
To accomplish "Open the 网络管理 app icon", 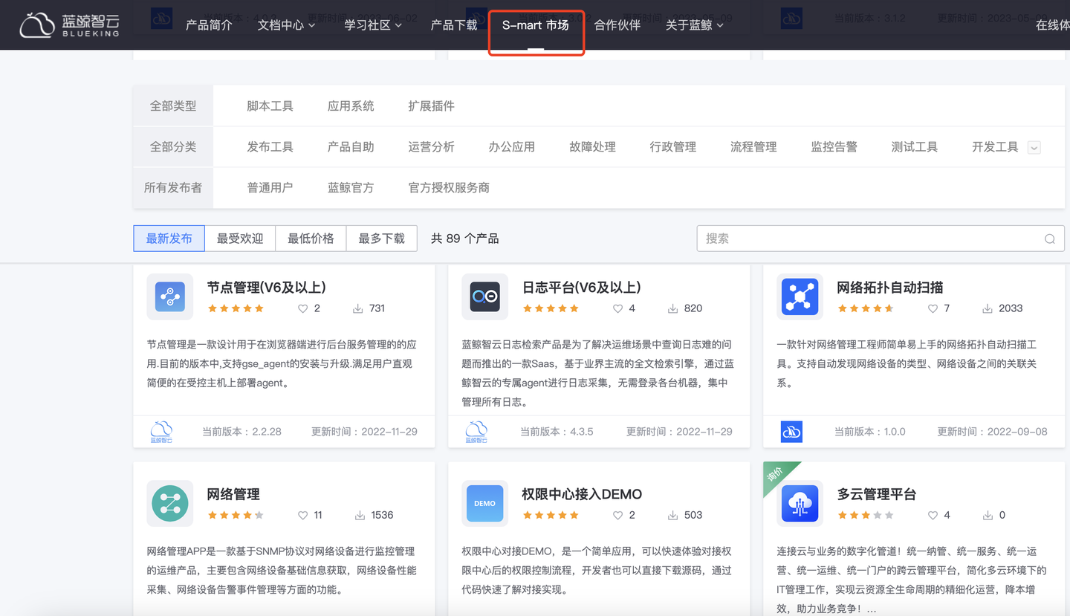I will 170,503.
